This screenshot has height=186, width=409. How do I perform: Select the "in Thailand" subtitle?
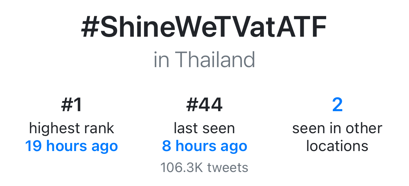204,60
